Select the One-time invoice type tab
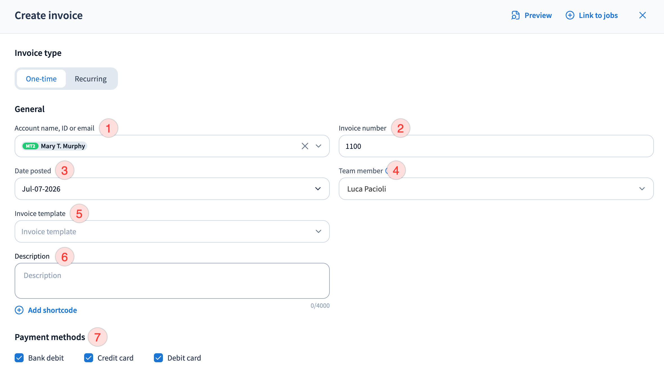This screenshot has height=369, width=664. [x=41, y=79]
